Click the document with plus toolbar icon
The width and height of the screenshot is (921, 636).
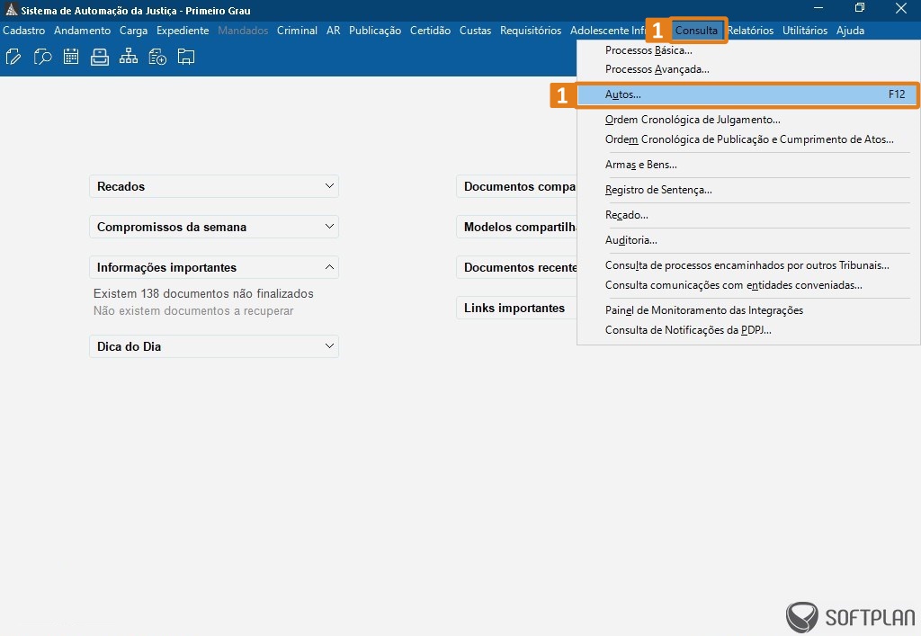pos(157,57)
